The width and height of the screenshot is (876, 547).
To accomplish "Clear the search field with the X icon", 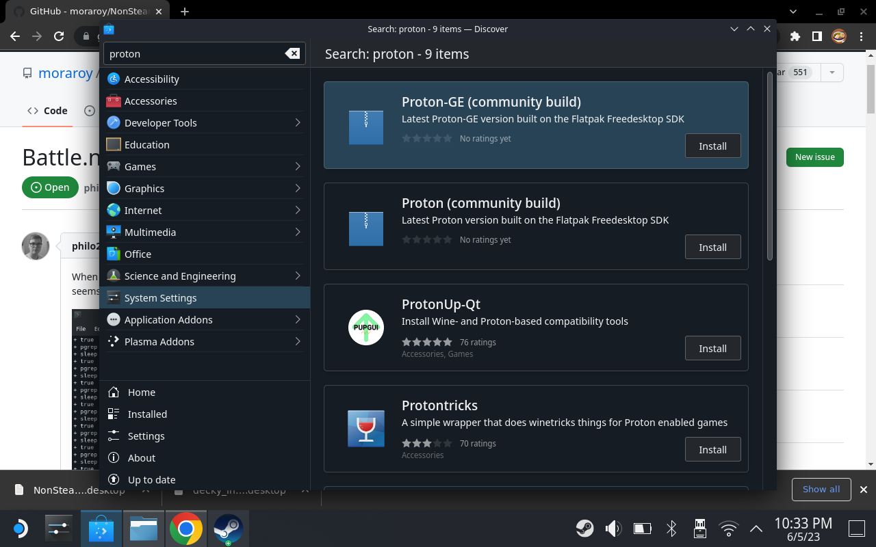I will click(293, 53).
